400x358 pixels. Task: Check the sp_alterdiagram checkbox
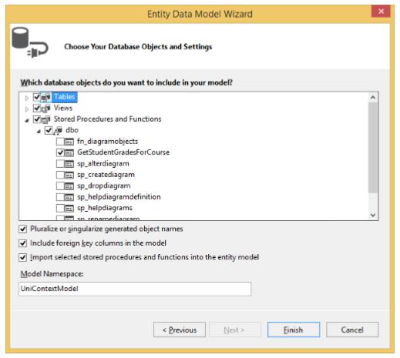60,164
